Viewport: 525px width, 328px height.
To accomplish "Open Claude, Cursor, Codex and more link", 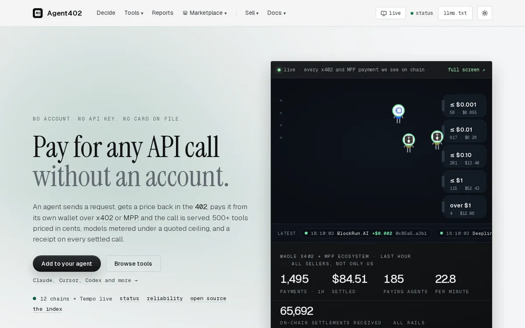I will click(85, 280).
